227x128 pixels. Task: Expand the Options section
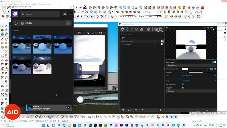point(167,91)
